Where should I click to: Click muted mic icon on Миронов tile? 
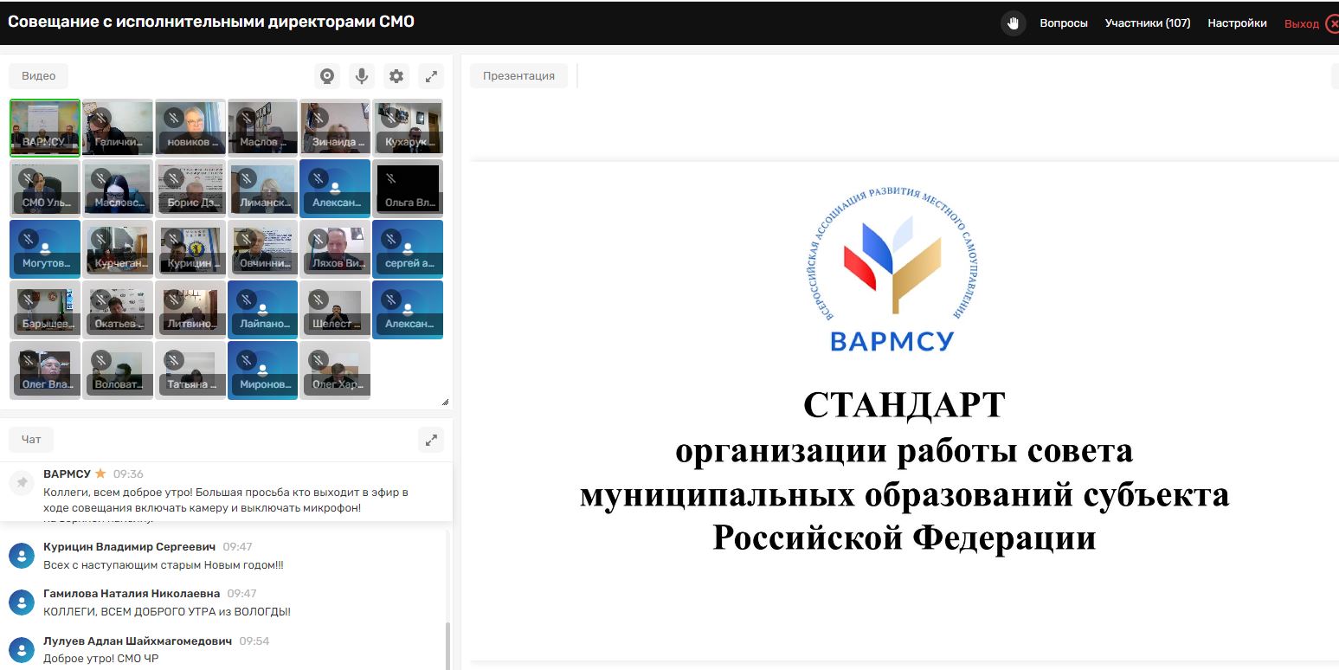pyautogui.click(x=247, y=360)
